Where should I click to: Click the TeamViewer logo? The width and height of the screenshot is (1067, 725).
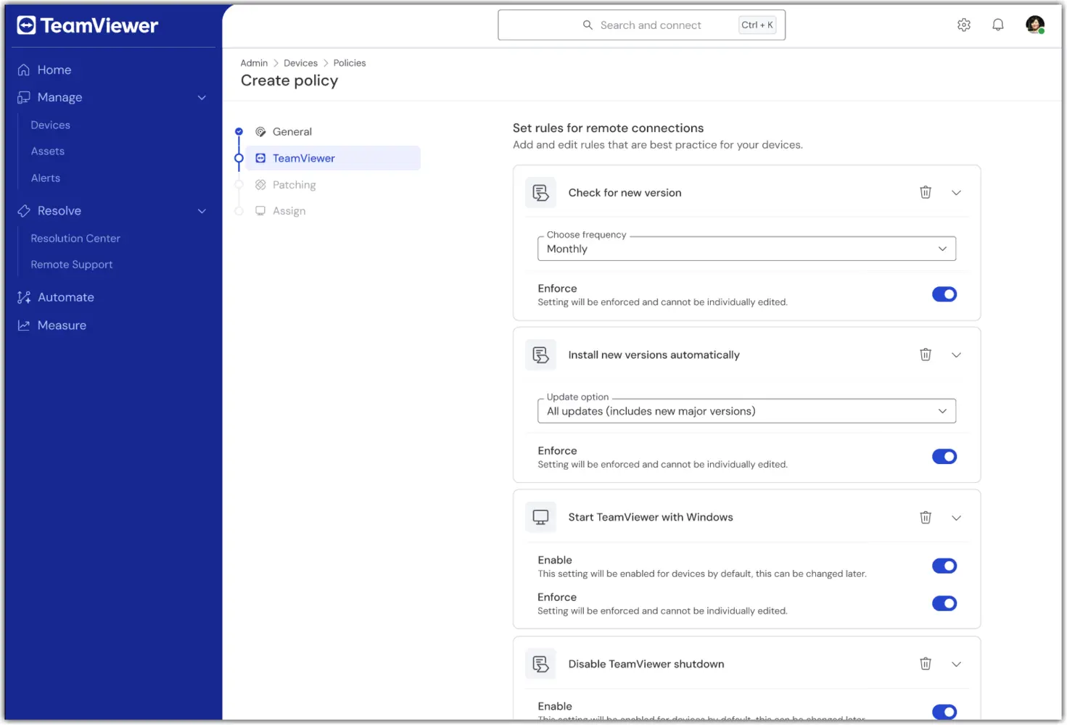87,25
